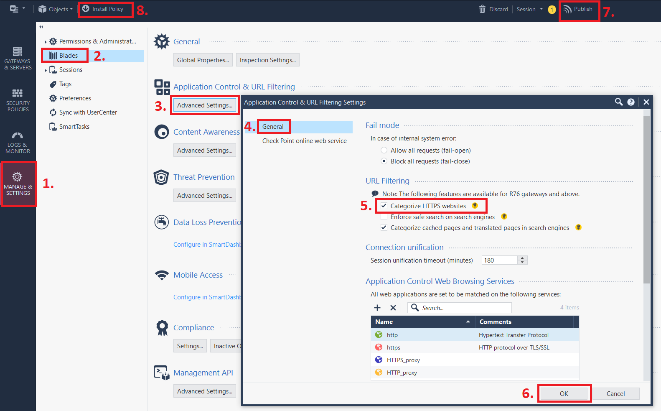This screenshot has height=411, width=661.
Task: Click the session timeout value field
Action: click(500, 260)
